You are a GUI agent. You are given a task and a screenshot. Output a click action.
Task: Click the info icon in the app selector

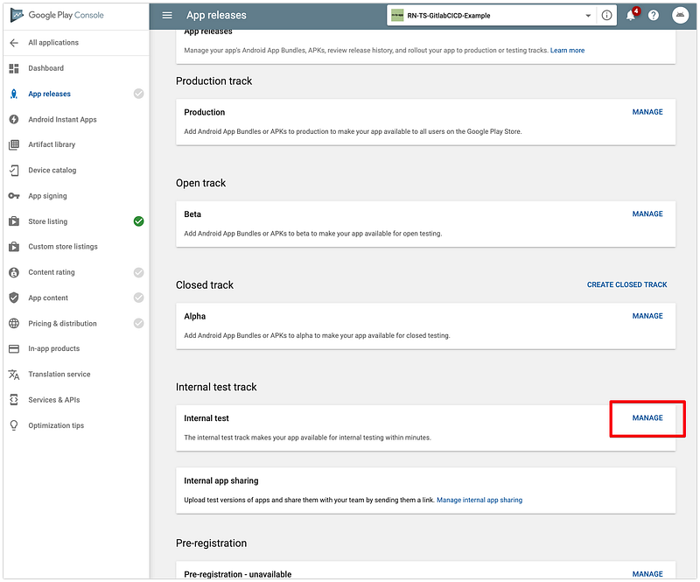click(606, 16)
